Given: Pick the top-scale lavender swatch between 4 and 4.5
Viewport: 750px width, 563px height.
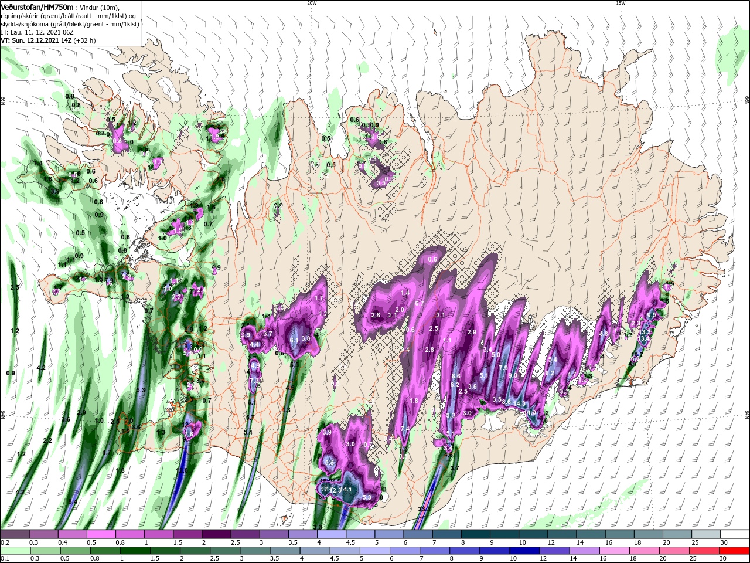Looking at the screenshot, I should pyautogui.click(x=332, y=534).
